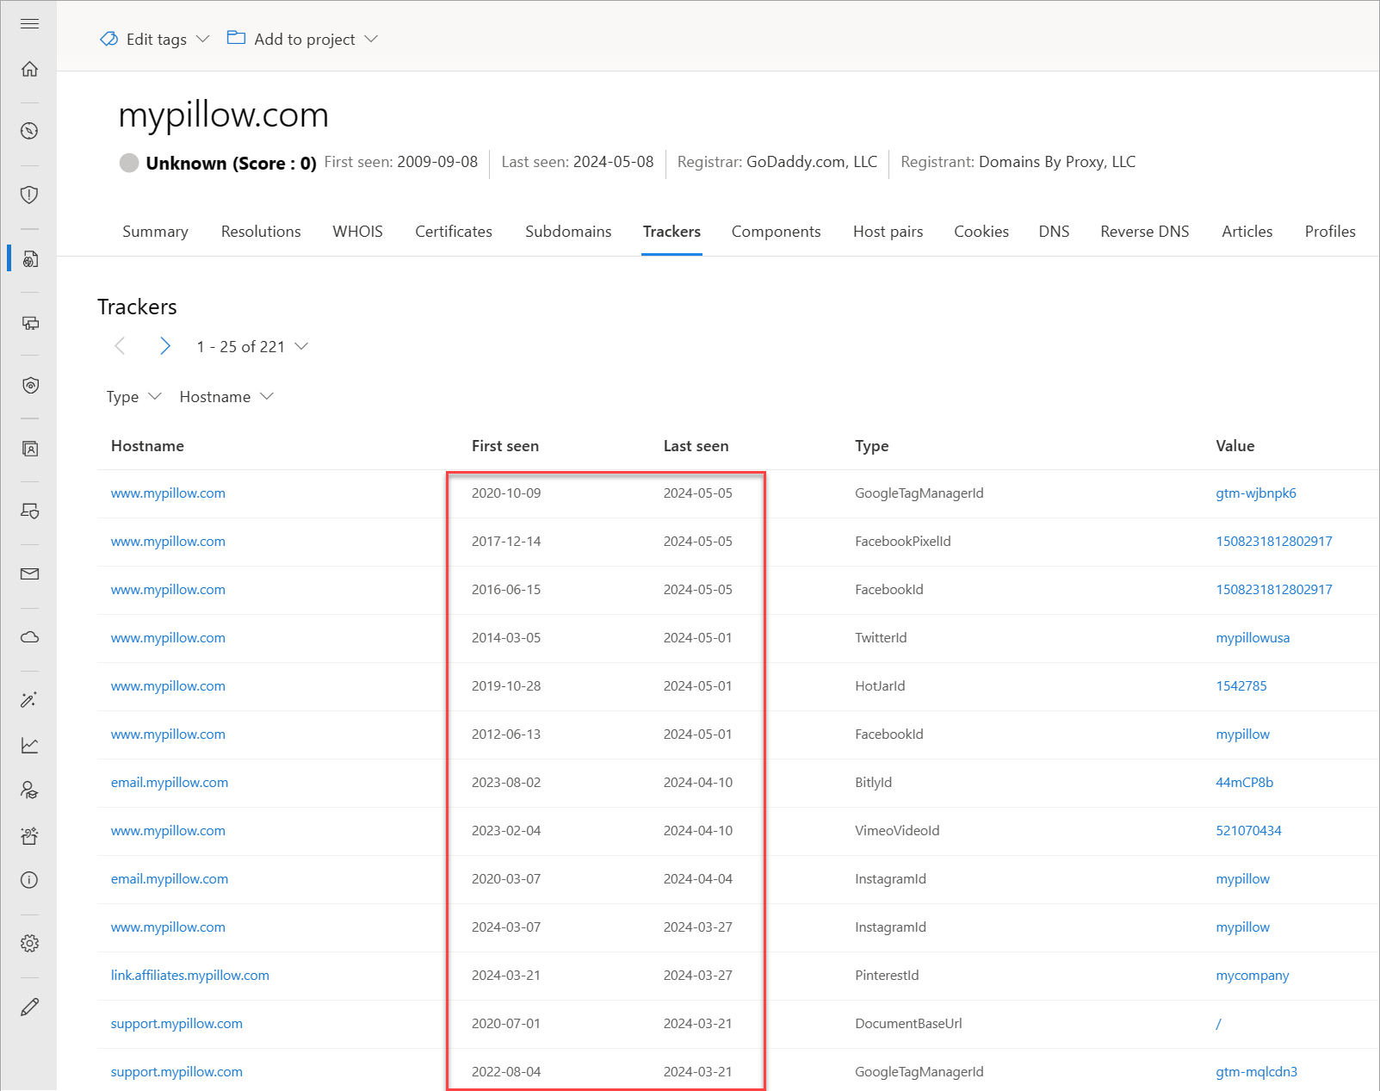Screen dimensions: 1380x1091
Task: Open the identities contact book icon
Action: 29,449
